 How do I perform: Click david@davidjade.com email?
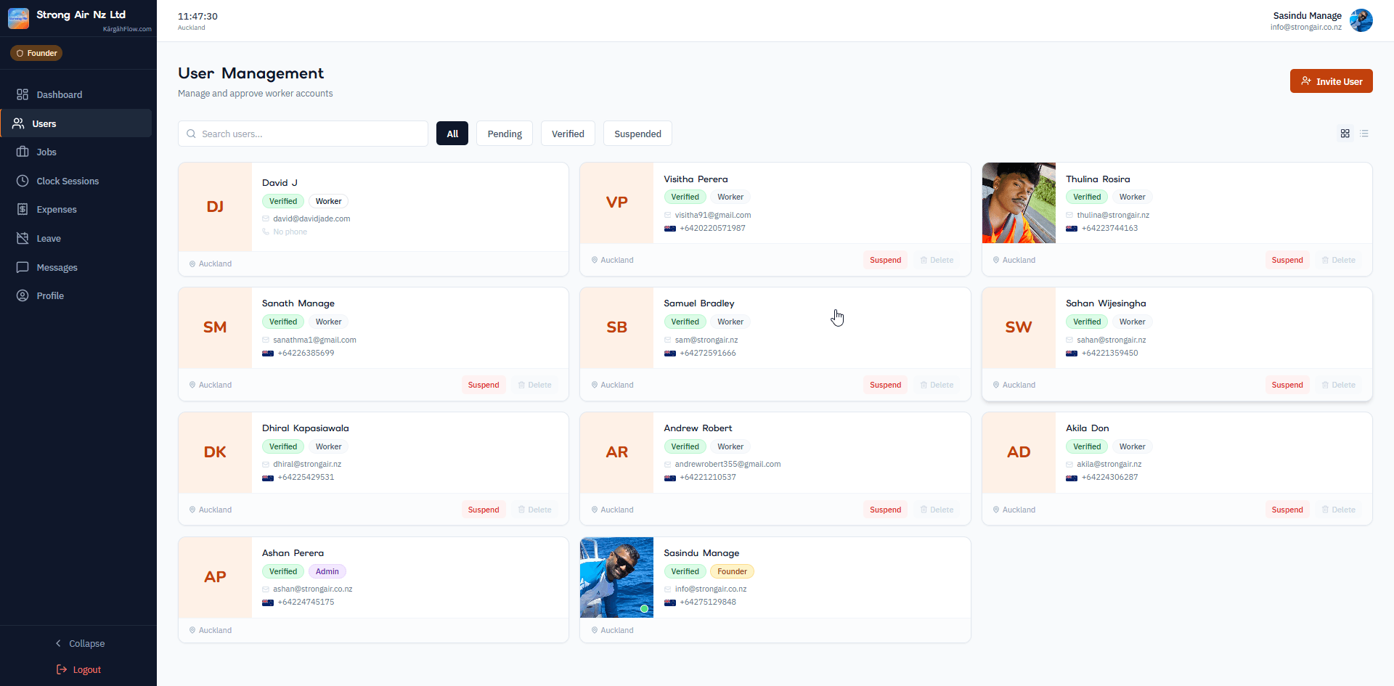point(311,219)
